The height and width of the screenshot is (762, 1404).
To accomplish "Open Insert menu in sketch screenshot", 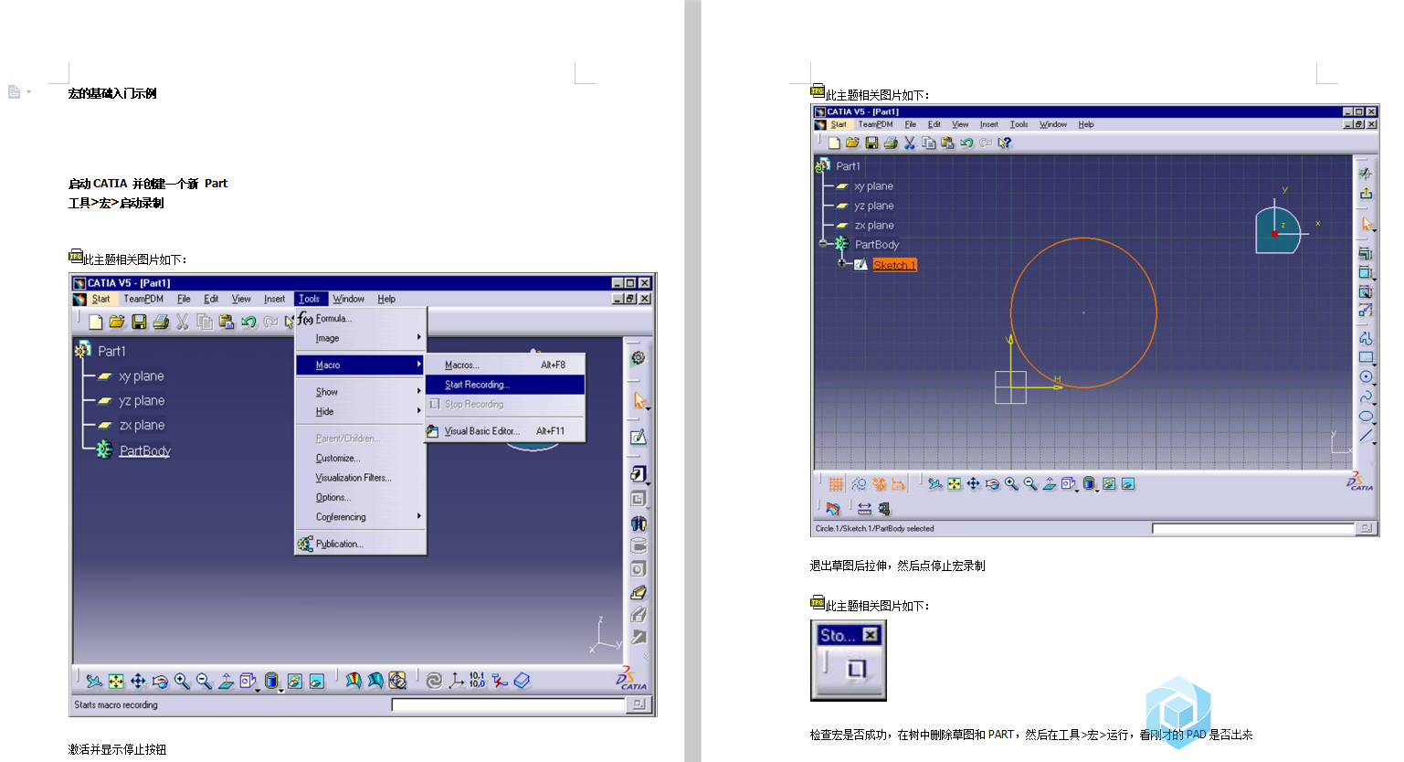I will [989, 124].
